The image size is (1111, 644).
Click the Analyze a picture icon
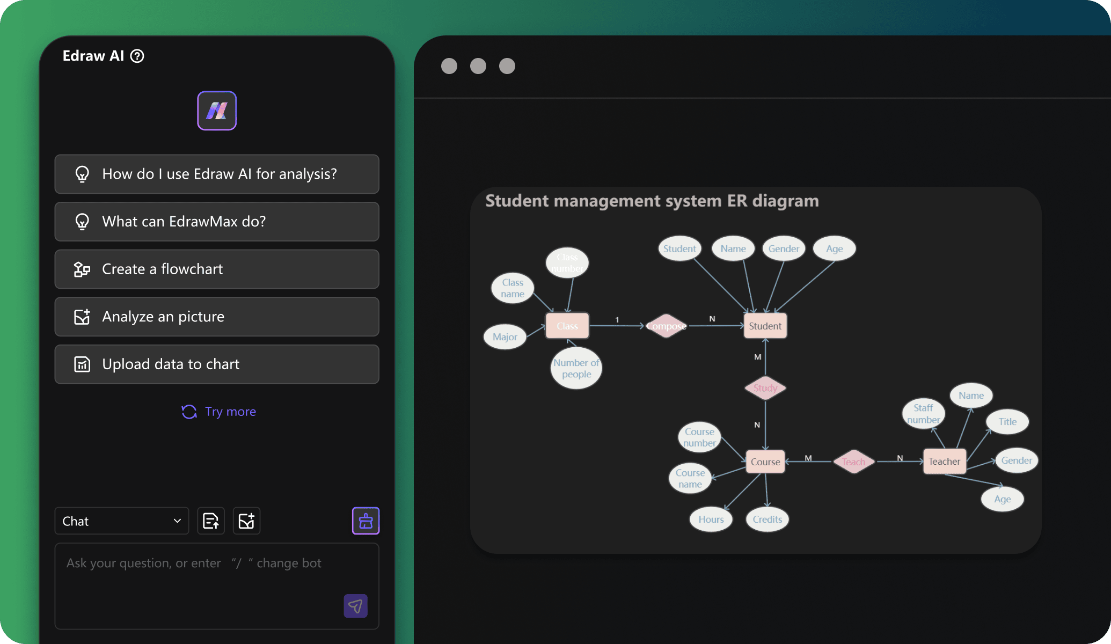tap(82, 316)
